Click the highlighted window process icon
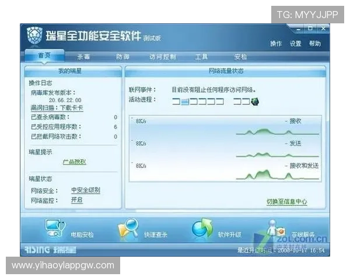The image size is (350, 280). coord(185,102)
